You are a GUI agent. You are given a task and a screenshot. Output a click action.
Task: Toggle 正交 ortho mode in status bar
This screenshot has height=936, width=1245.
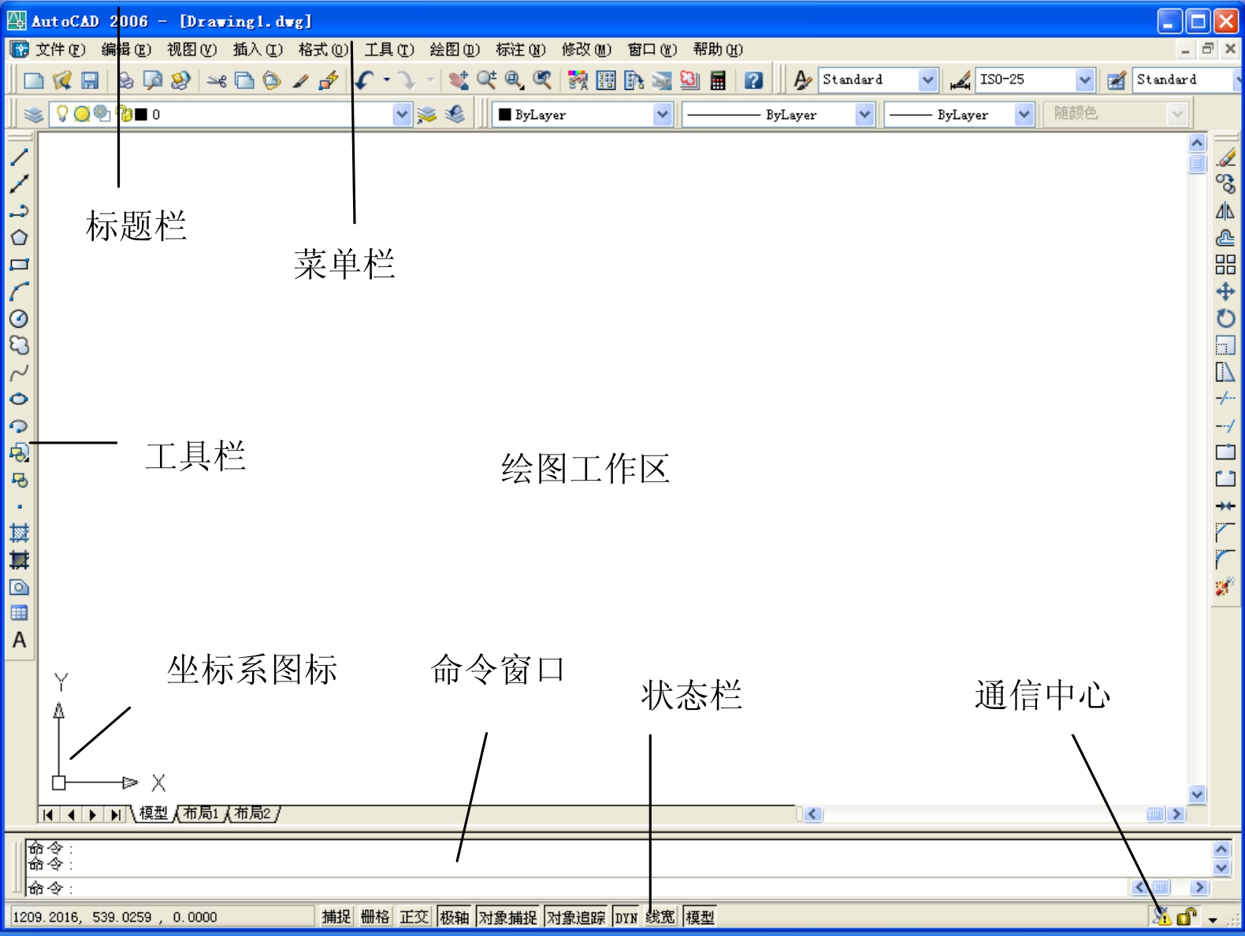coord(414,916)
